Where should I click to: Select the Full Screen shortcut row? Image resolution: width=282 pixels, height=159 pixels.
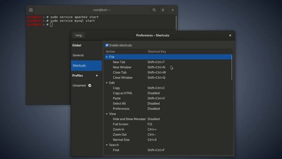[x=168, y=124]
